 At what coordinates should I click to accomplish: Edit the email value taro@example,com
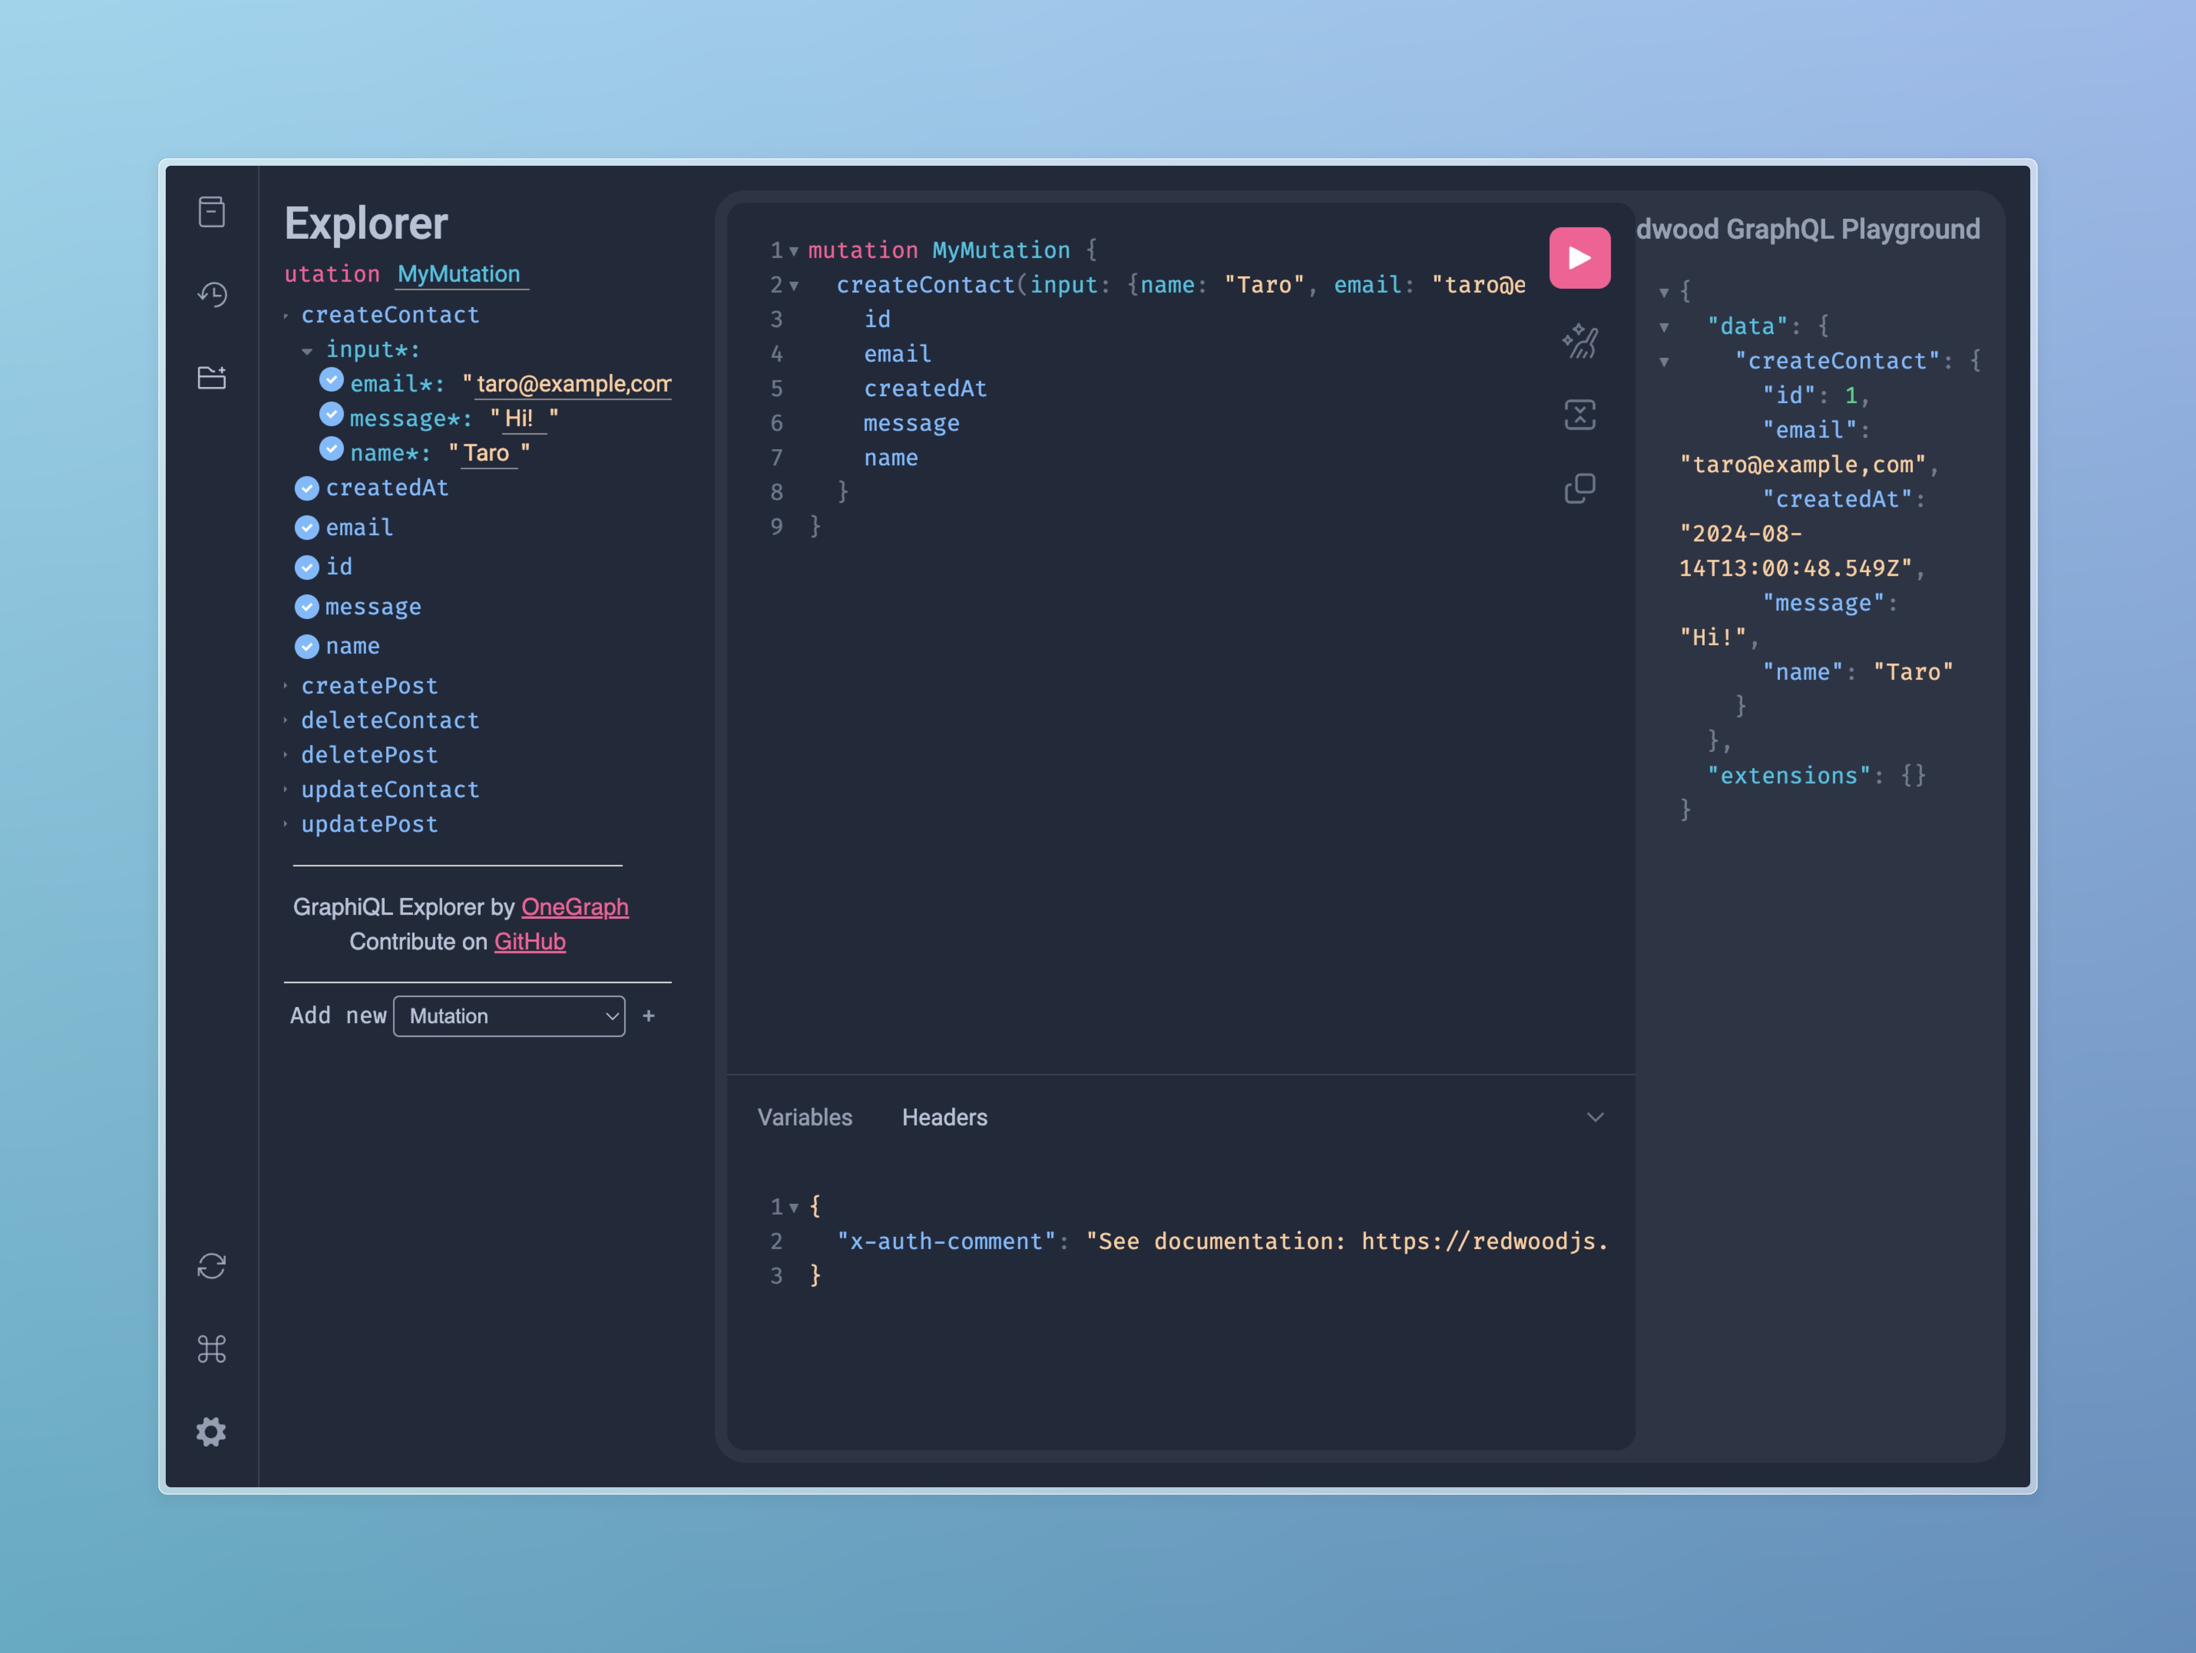tap(573, 384)
